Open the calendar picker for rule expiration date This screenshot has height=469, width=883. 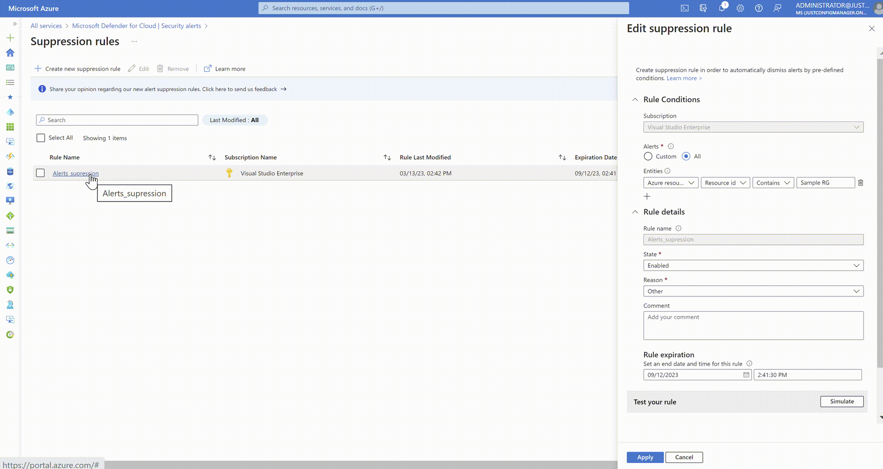pyautogui.click(x=745, y=375)
